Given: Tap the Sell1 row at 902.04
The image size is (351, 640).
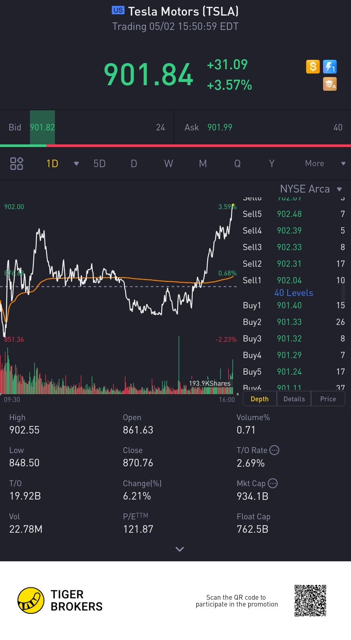Looking at the screenshot, I should tap(294, 280).
